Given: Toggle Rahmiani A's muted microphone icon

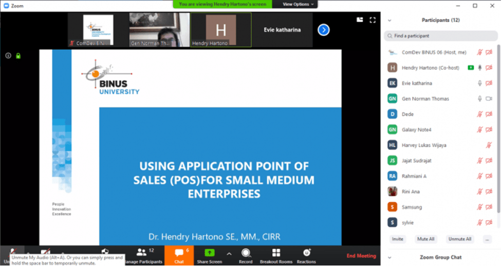Looking at the screenshot, I should click(479, 176).
